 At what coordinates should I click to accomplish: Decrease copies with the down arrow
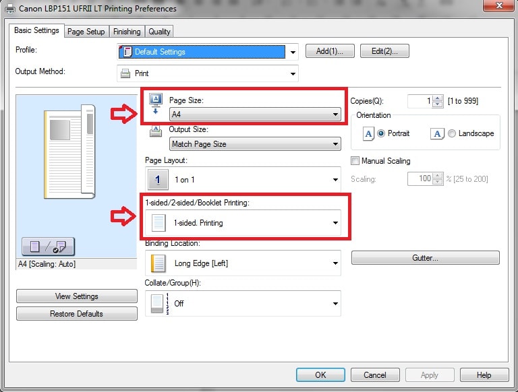[437, 104]
